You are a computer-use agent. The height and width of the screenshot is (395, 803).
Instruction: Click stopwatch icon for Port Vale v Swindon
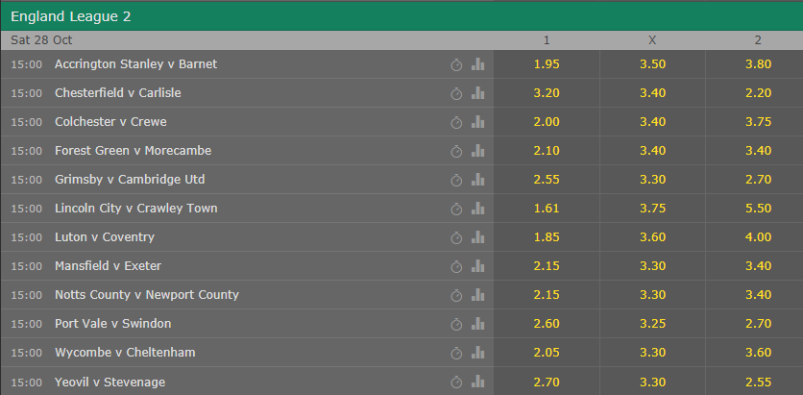point(456,324)
